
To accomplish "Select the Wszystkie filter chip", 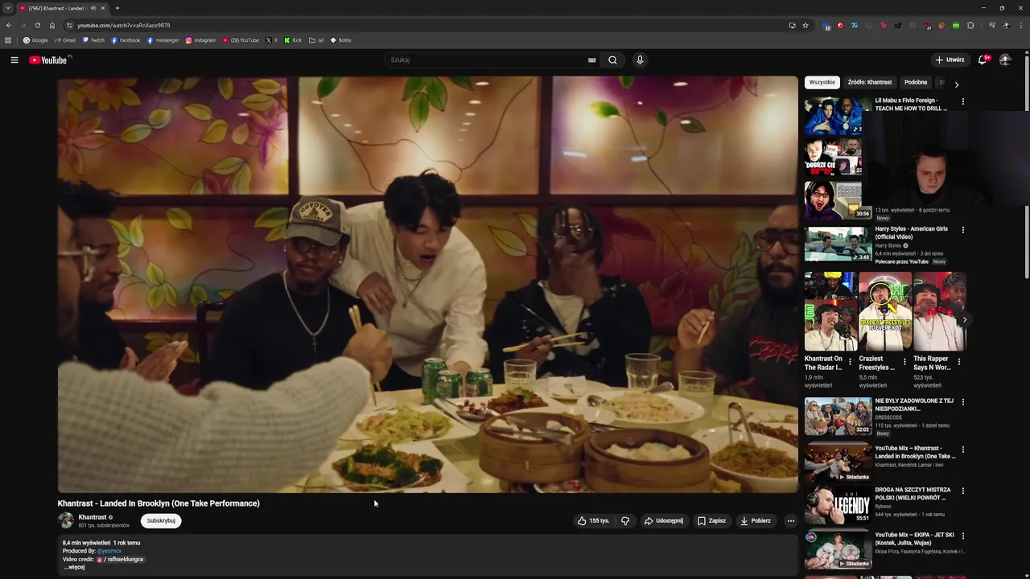I will [x=822, y=82].
